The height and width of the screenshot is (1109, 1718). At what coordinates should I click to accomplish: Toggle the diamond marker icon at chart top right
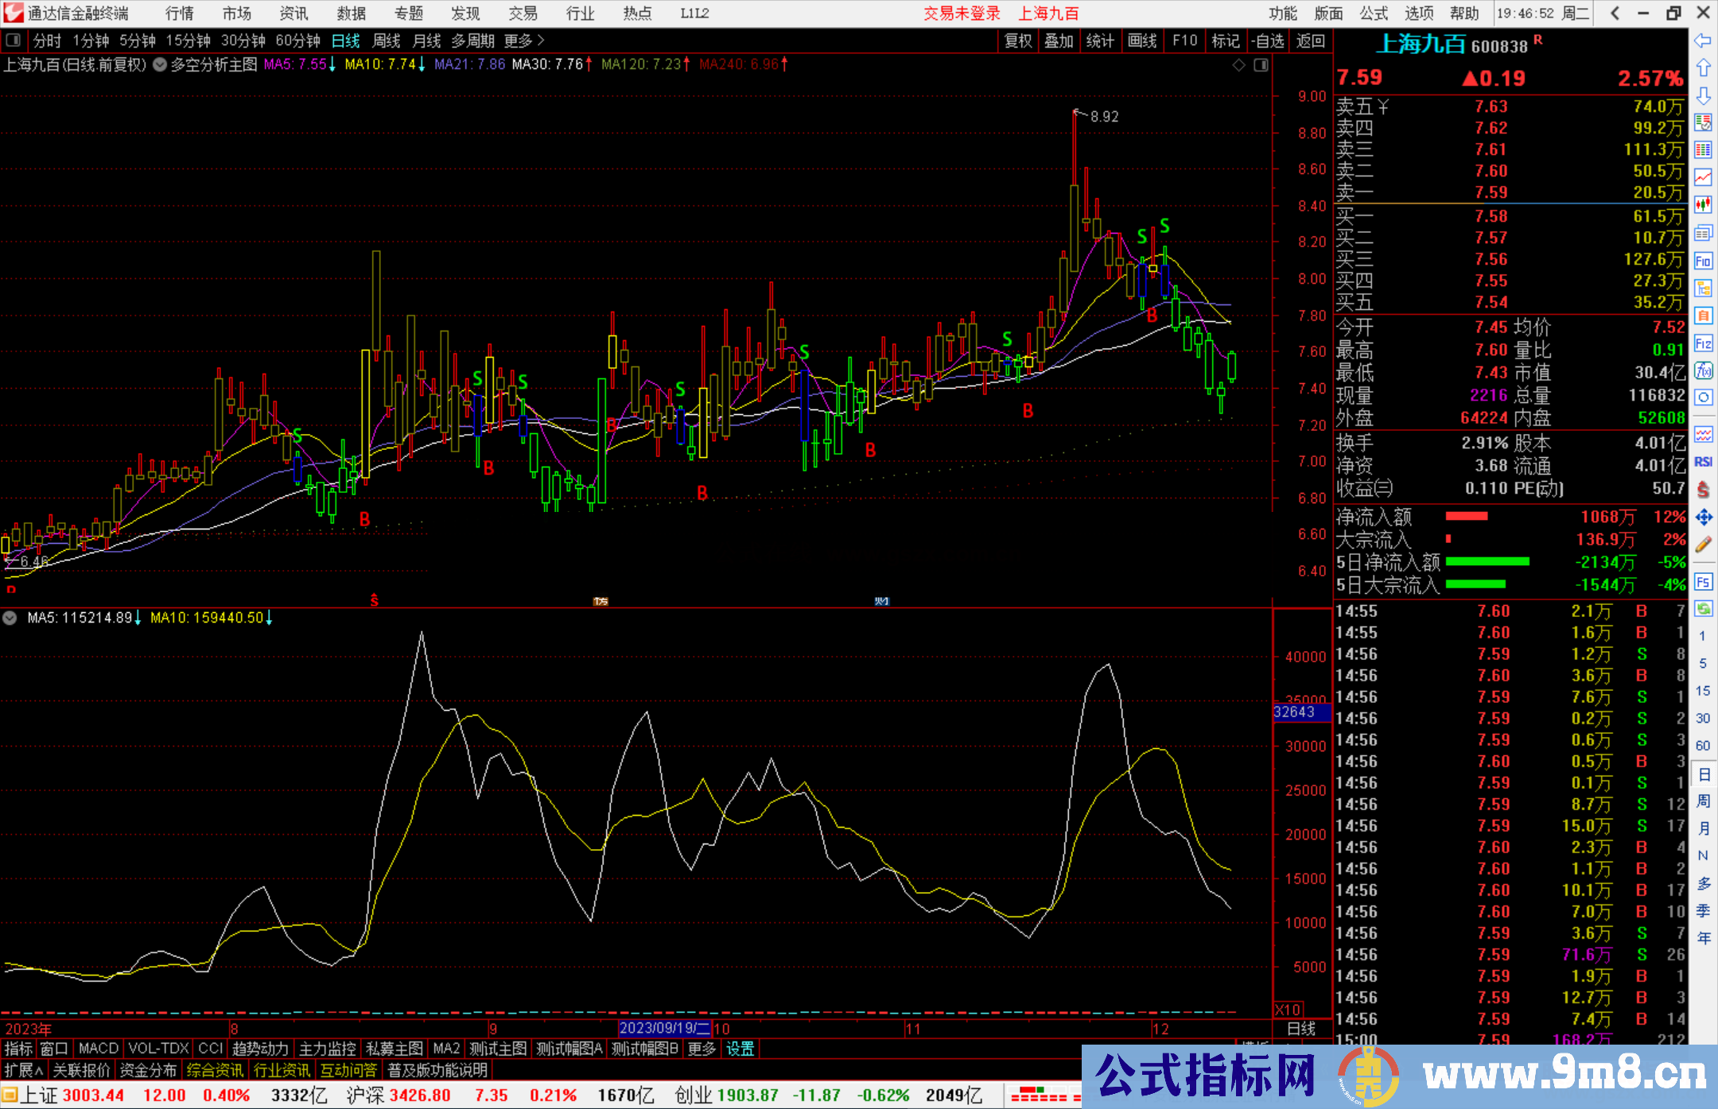point(1238,65)
